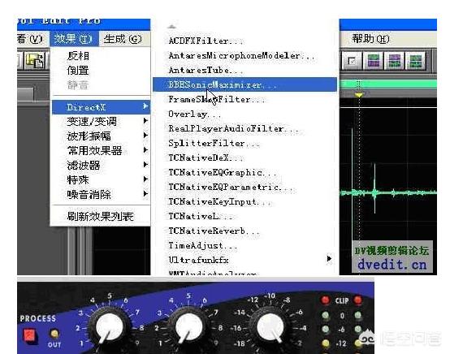
Task: Open the 效果(T) menu
Action: (73, 39)
